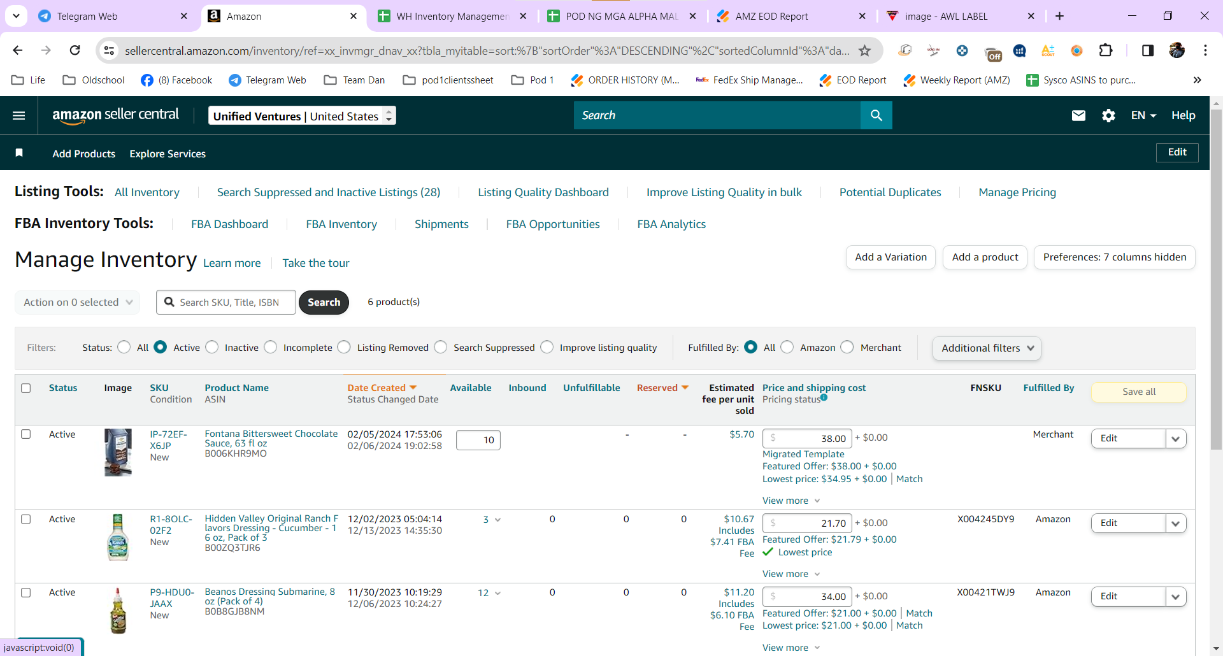Expand available quantity chevron for Hidden Valley
The height and width of the screenshot is (656, 1223).
497,520
